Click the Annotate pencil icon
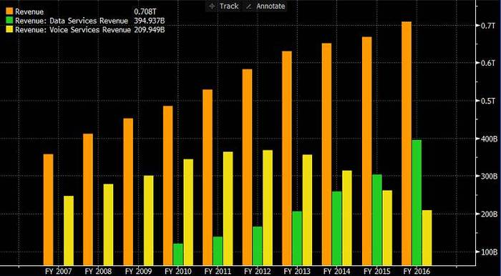Screen dimensions: 501x276 pos(249,6)
